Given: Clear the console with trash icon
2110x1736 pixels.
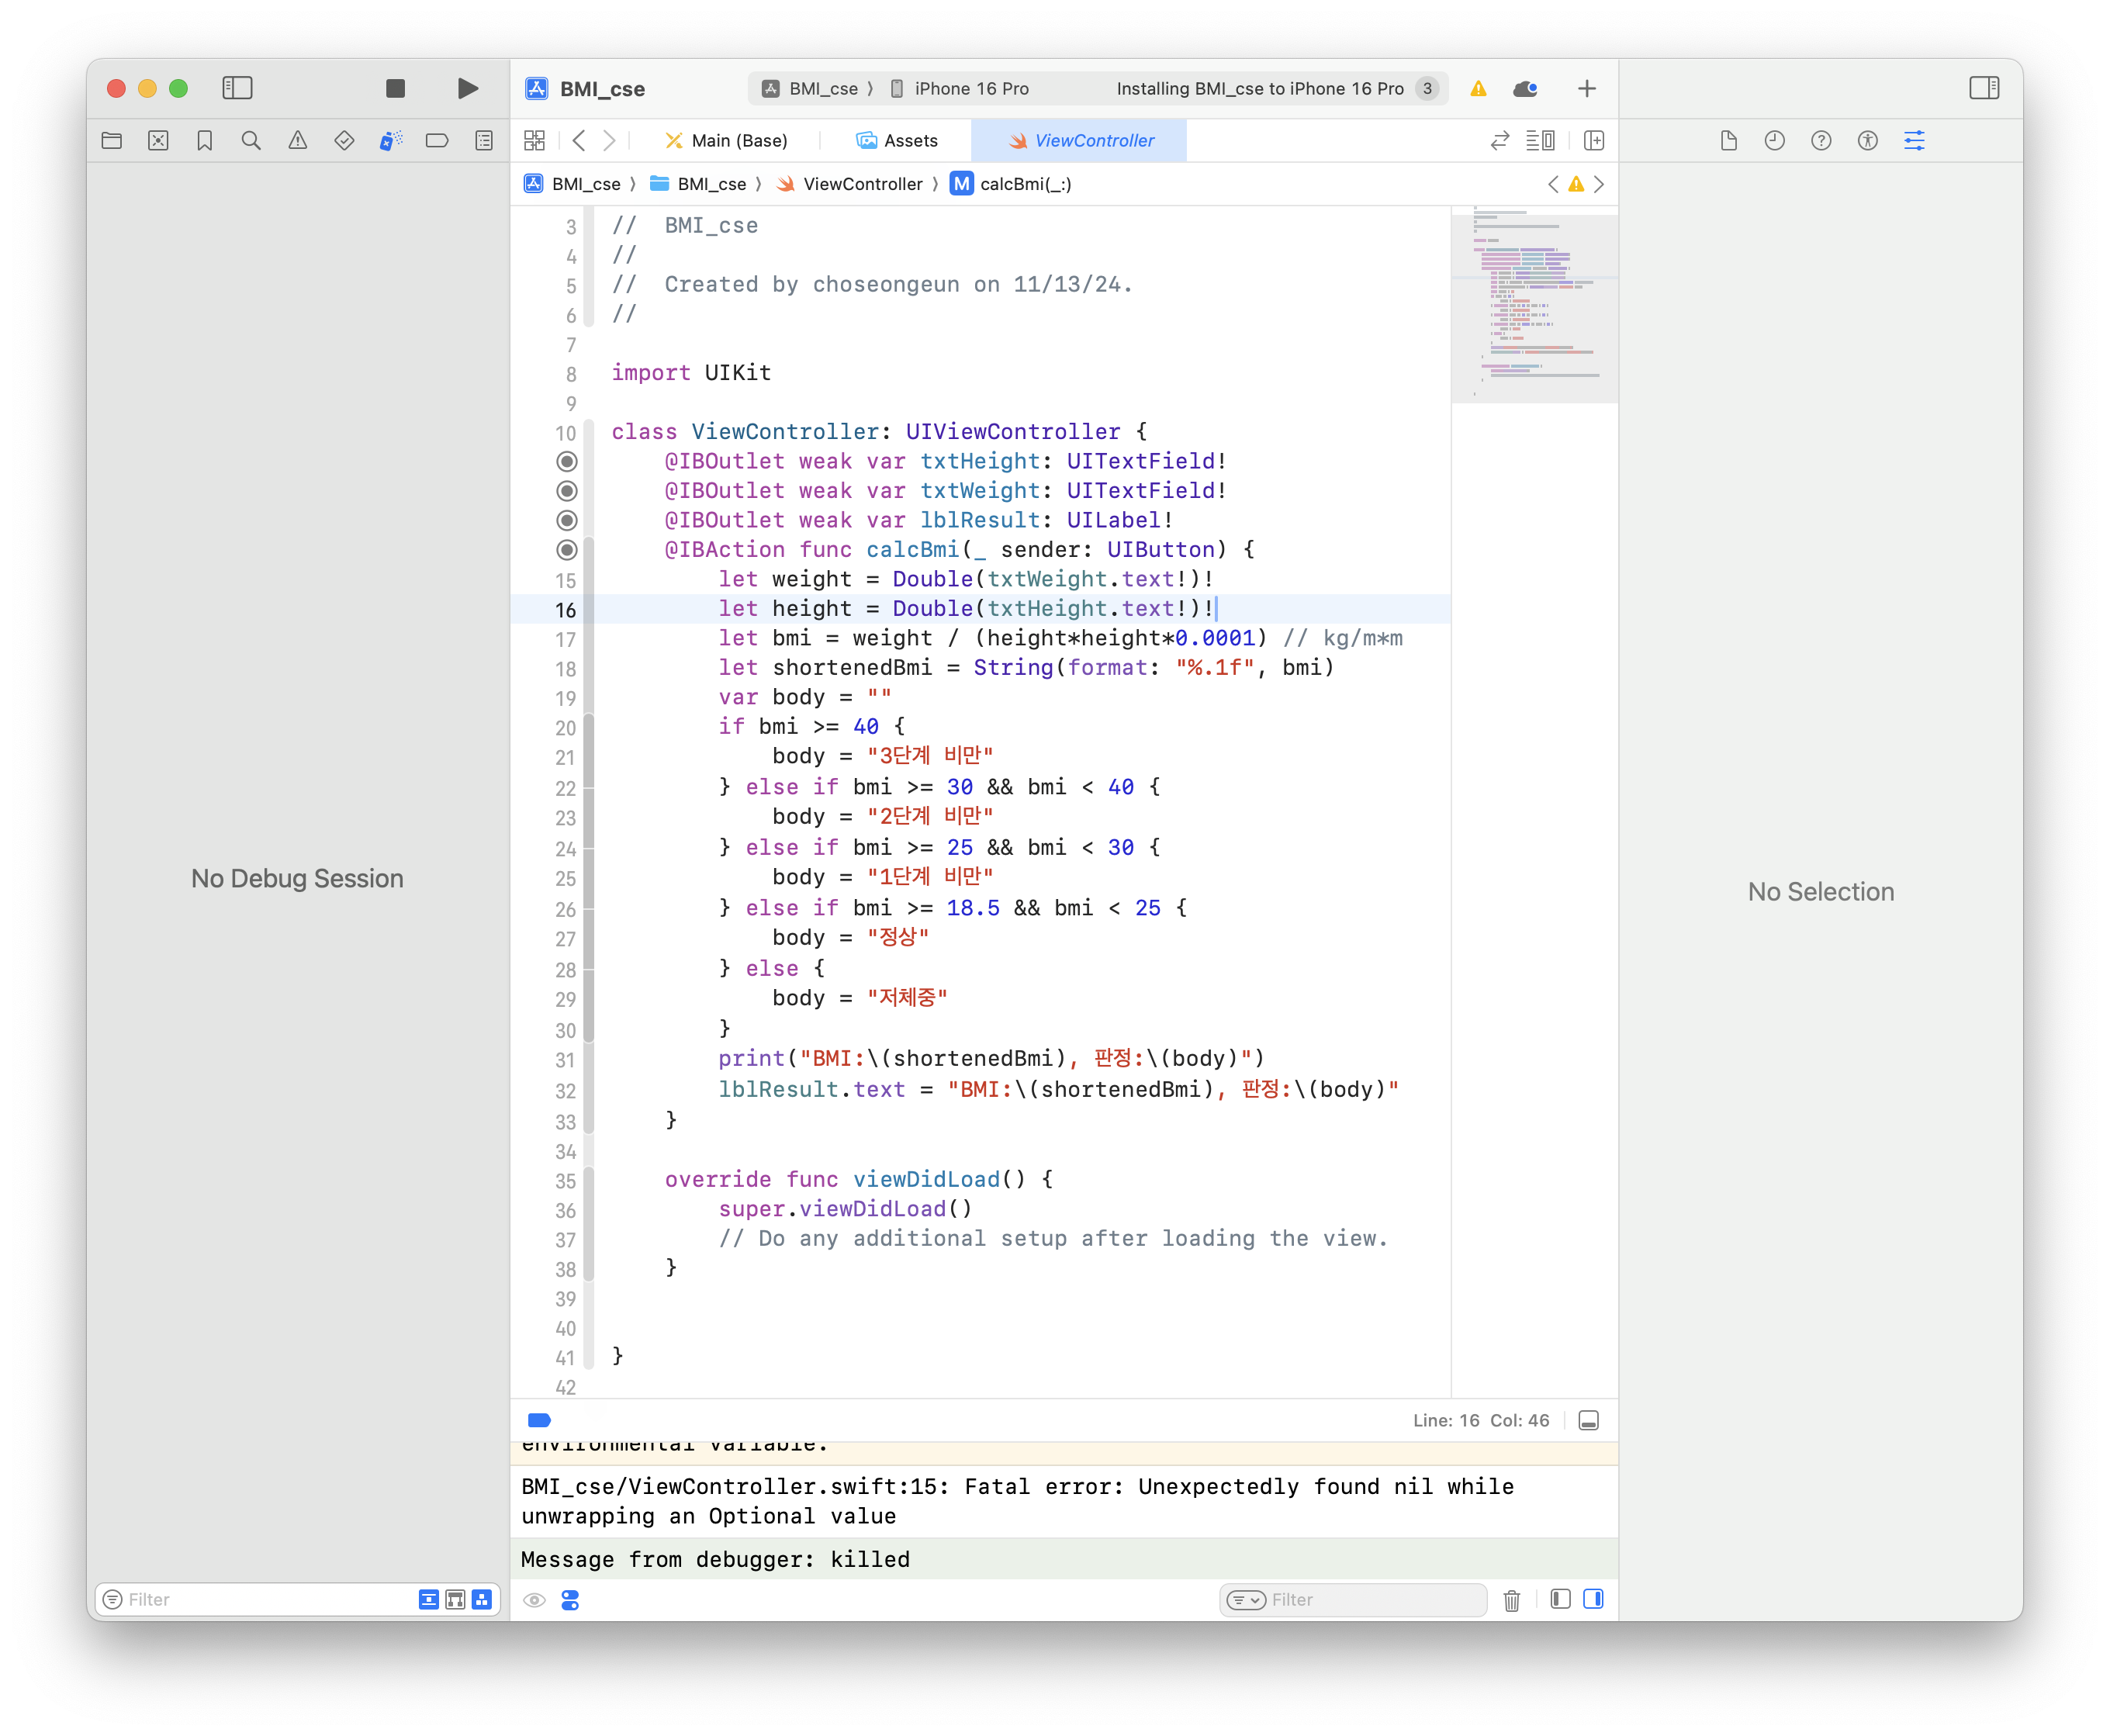Looking at the screenshot, I should 1511,1600.
